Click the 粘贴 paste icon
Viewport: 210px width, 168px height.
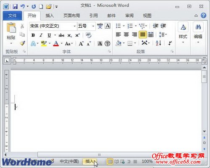pos(11,28)
